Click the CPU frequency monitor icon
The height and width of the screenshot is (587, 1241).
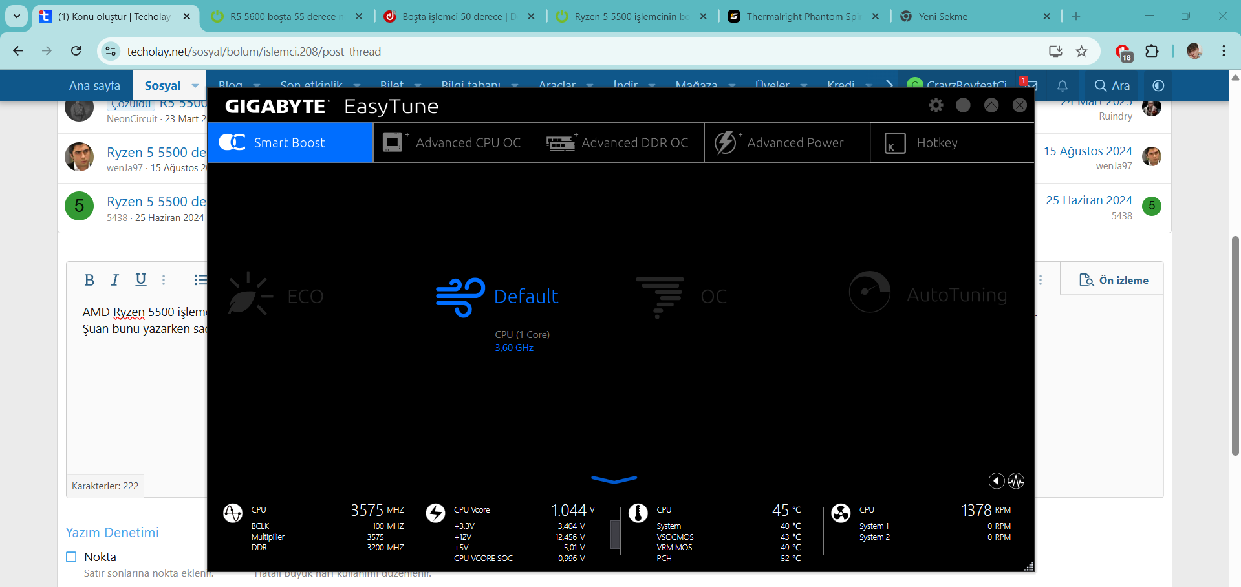click(233, 513)
